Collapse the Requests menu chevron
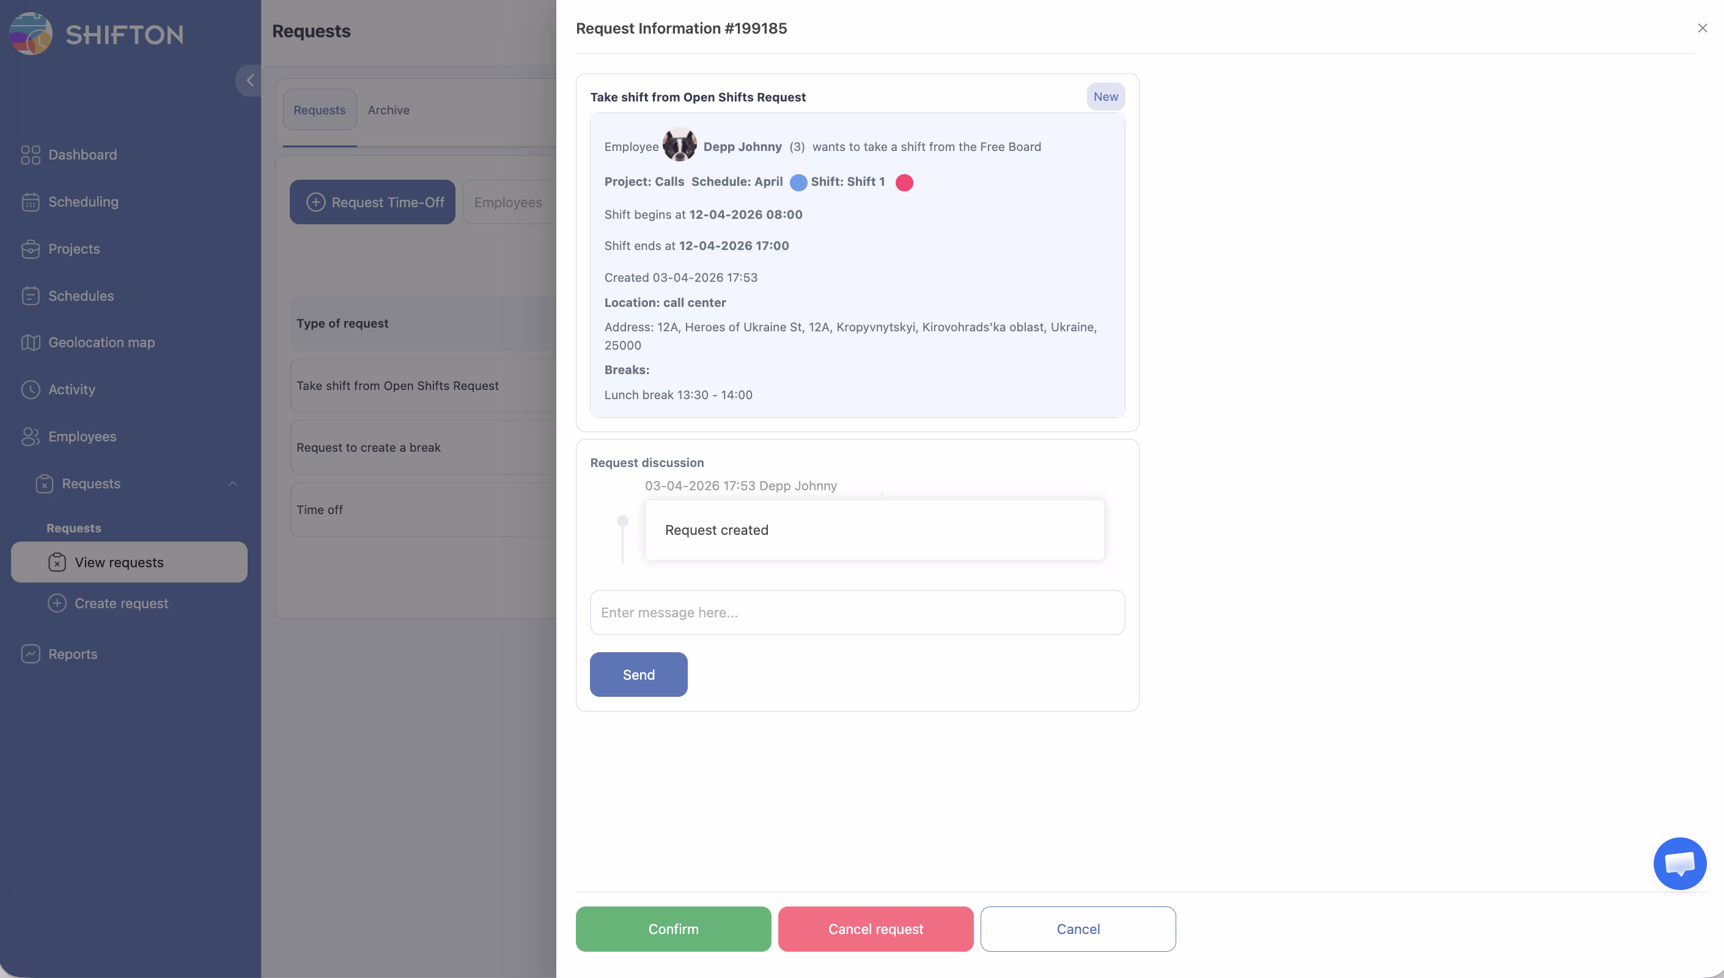This screenshot has width=1724, height=978. [x=232, y=483]
